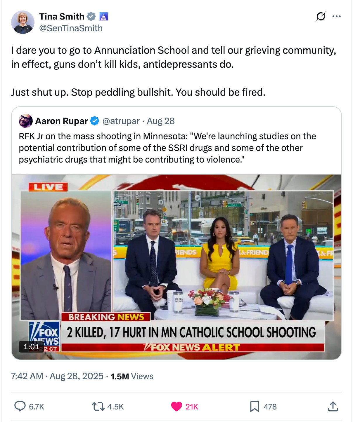The height and width of the screenshot is (422, 353).
Task: Click the Aug 28 quoted tweet date
Action: click(x=161, y=121)
